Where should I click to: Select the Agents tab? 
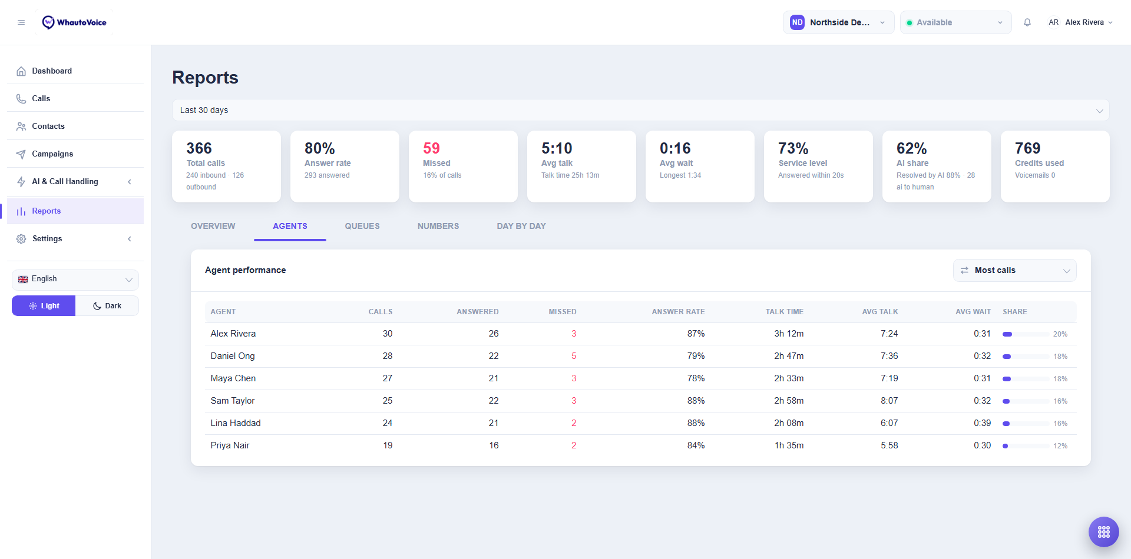coord(290,226)
